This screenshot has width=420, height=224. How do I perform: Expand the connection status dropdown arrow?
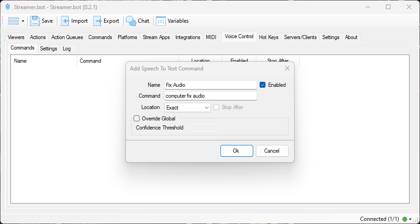[410, 219]
